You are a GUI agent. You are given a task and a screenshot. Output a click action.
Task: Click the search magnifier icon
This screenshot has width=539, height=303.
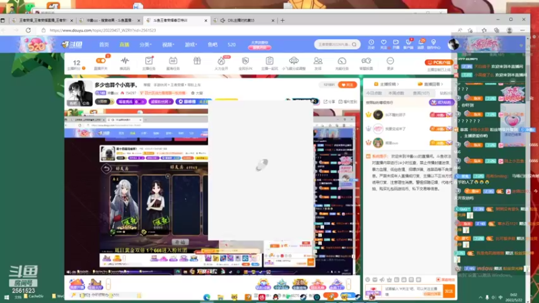(x=354, y=44)
